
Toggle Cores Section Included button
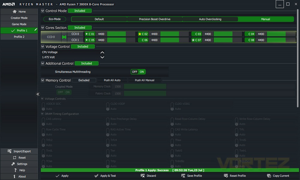80,28
